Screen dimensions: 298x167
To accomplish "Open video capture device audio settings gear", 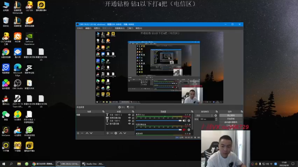I will [x=189, y=130].
